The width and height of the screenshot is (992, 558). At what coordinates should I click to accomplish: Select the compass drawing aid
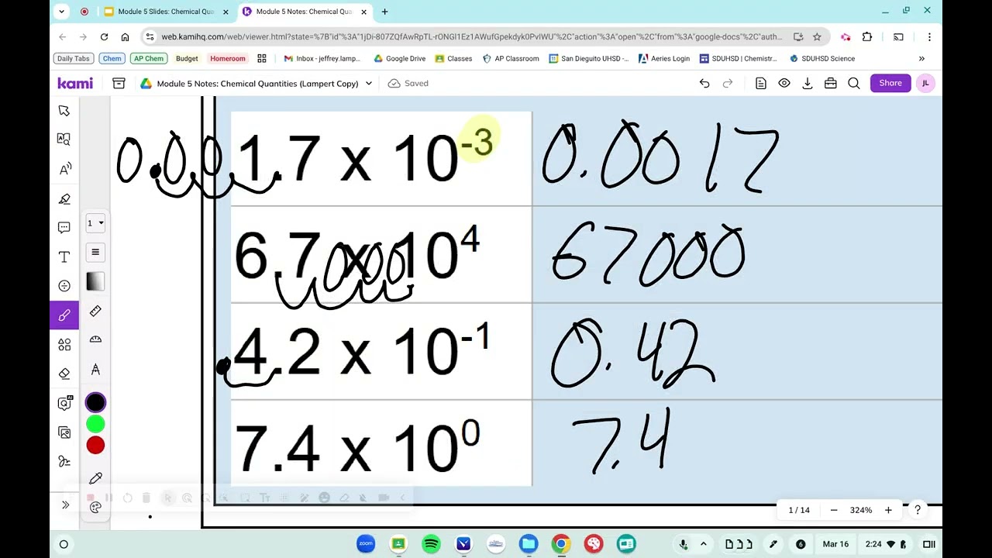click(95, 369)
